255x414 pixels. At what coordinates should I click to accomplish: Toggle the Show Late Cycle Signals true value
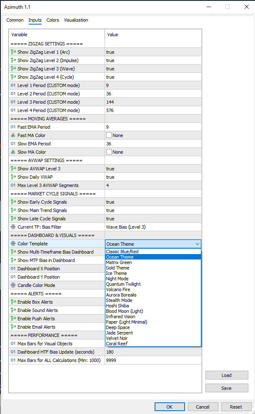point(110,219)
